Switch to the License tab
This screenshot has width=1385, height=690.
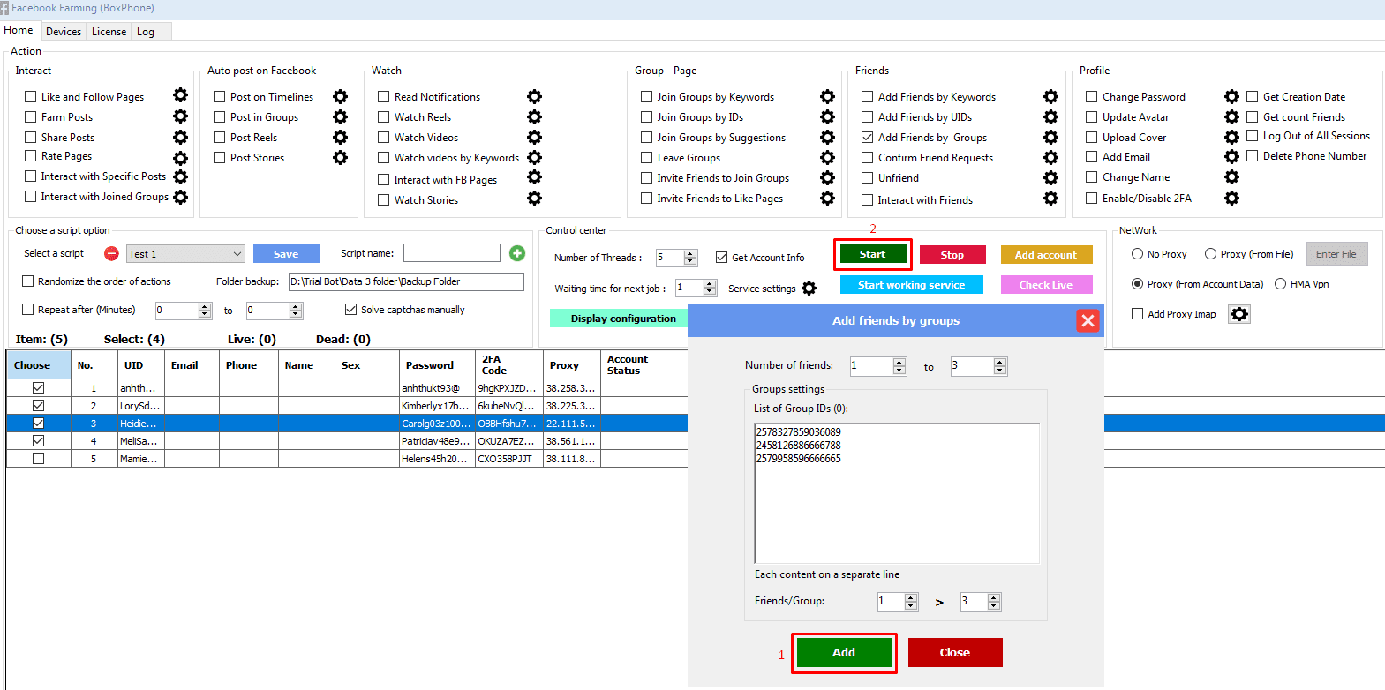click(109, 32)
